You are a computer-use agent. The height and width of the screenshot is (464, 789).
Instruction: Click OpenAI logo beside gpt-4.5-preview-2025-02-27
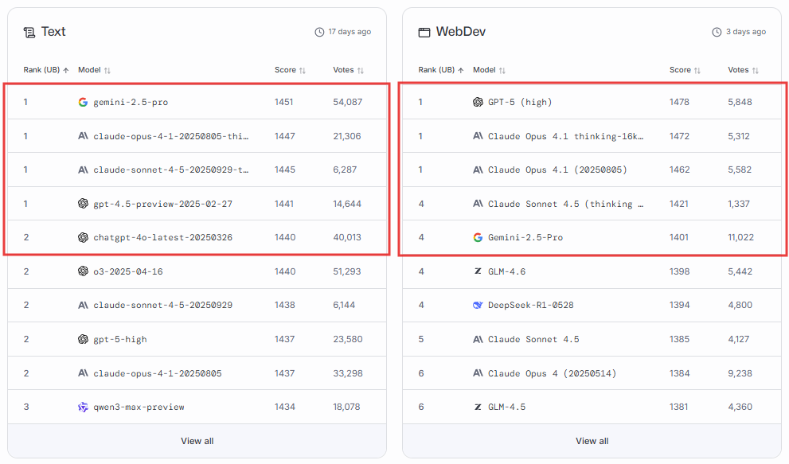83,203
